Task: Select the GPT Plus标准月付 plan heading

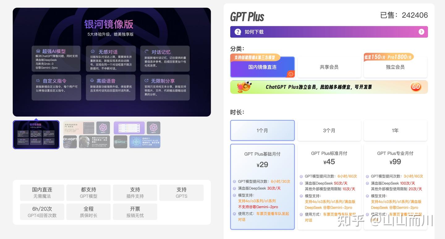Action: pyautogui.click(x=329, y=153)
